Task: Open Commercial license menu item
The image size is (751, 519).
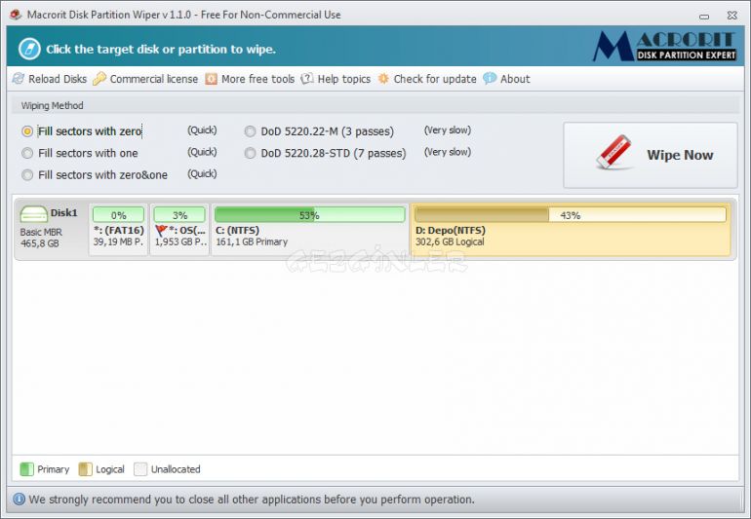Action: click(145, 79)
